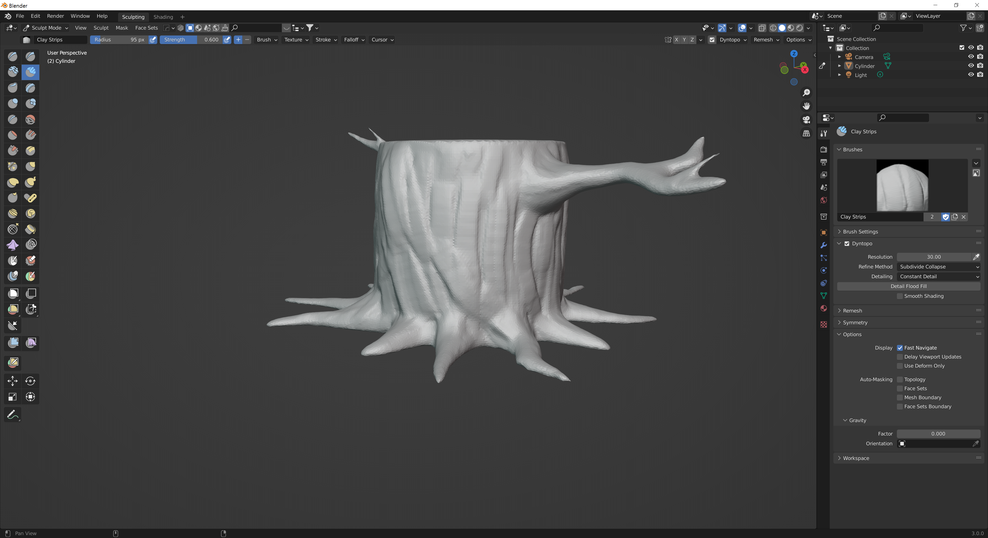This screenshot has width=988, height=538.
Task: Toggle camera view icon in viewport
Action: pyautogui.click(x=806, y=120)
